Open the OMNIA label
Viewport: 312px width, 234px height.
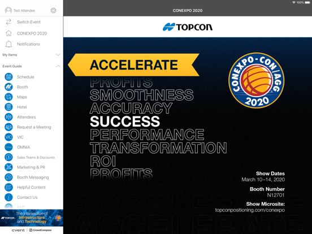point(24,147)
